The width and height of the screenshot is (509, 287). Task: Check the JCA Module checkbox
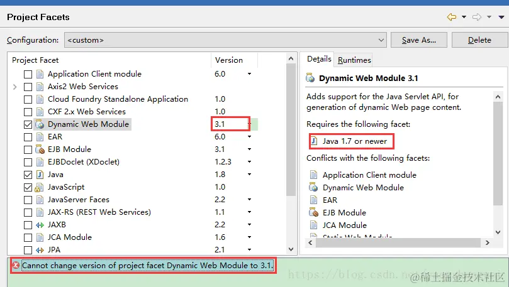click(28, 238)
